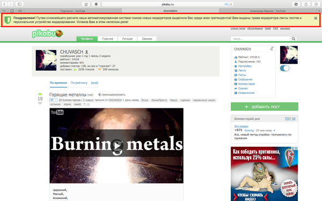The height and width of the screenshot is (201, 322).
Task: Open the ТОП 50 comments link
Action: click(x=290, y=119)
